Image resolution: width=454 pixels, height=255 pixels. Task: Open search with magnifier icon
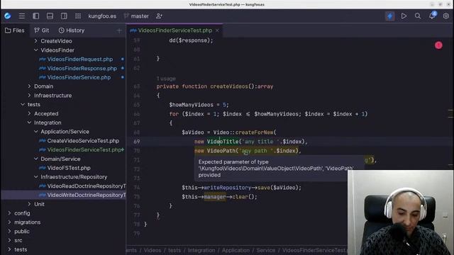(418, 16)
